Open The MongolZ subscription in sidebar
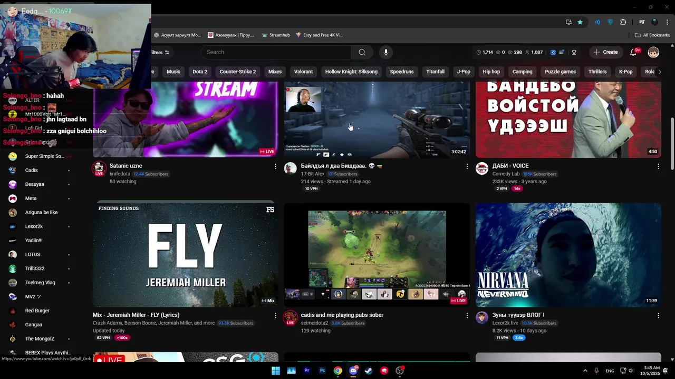 [40, 339]
